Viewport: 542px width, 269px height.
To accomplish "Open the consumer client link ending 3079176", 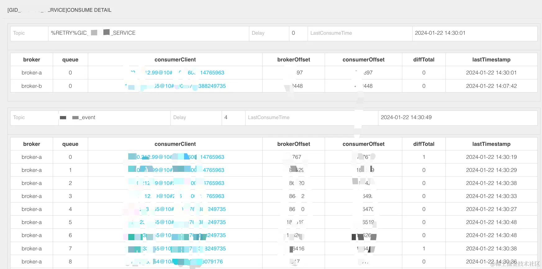I will (x=175, y=262).
